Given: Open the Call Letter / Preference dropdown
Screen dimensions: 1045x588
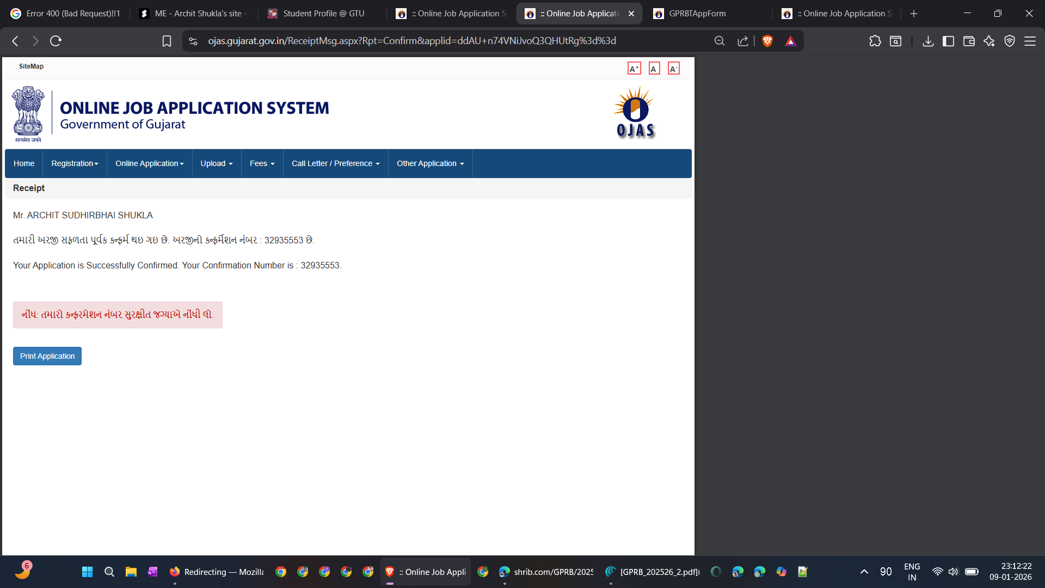Looking at the screenshot, I should (x=335, y=163).
